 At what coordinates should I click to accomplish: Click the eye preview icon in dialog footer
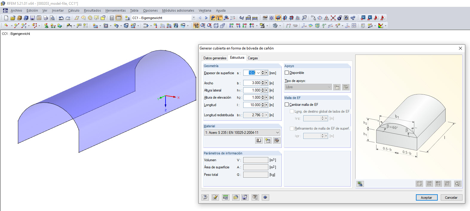[265, 197]
